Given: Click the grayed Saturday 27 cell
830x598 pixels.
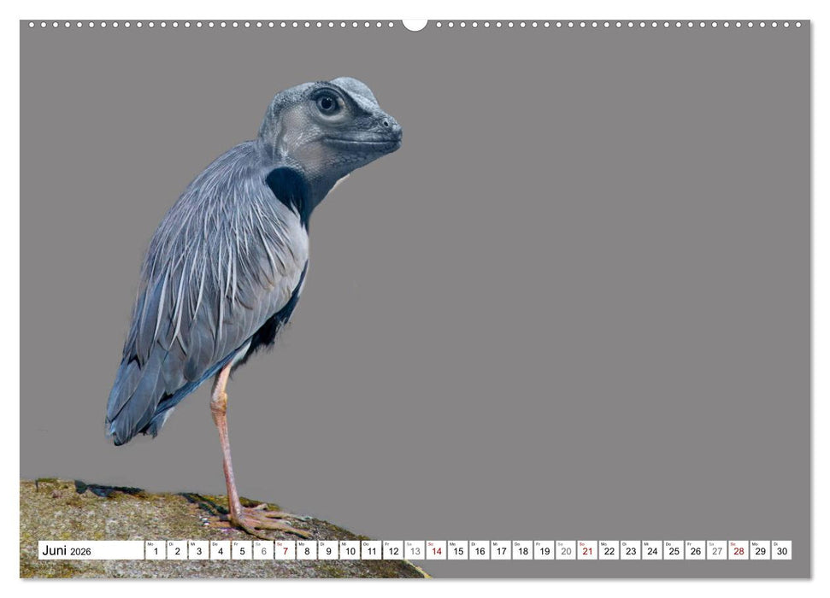Looking at the screenshot, I should (x=716, y=551).
